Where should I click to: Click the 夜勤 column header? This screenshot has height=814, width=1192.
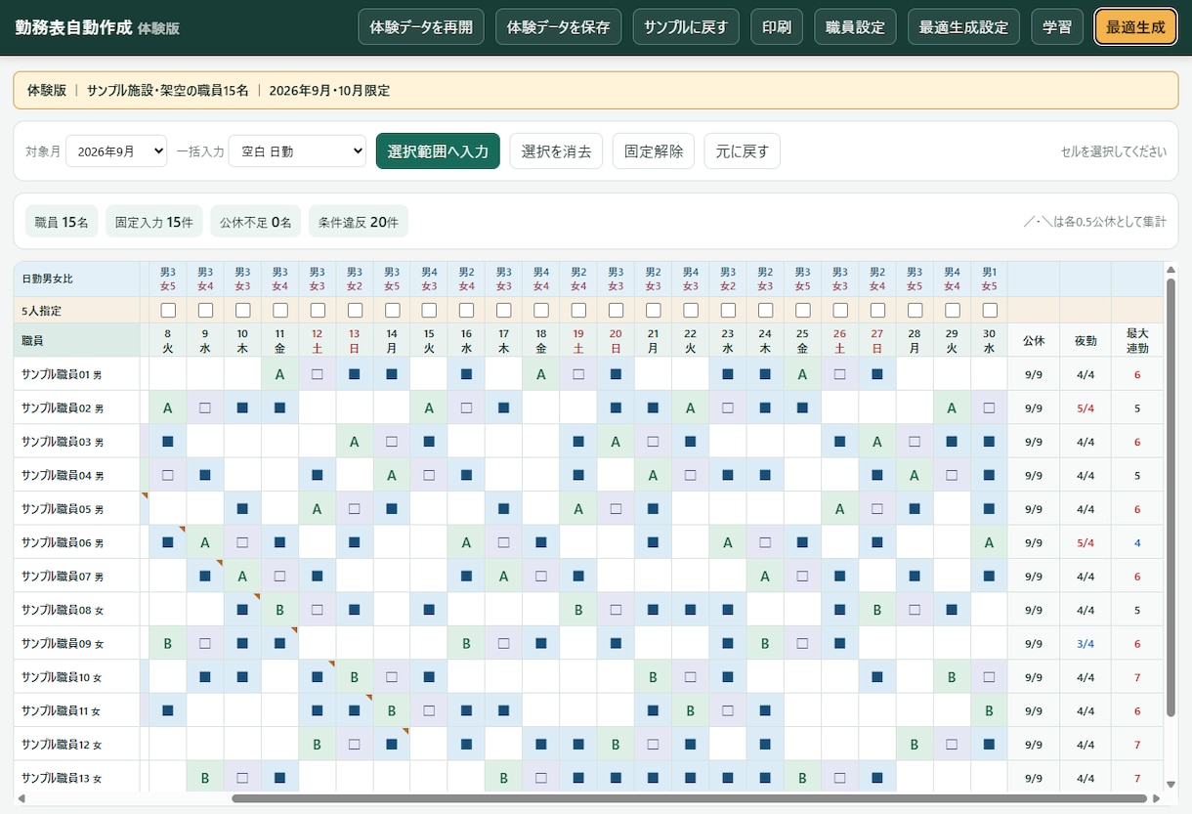coord(1086,341)
